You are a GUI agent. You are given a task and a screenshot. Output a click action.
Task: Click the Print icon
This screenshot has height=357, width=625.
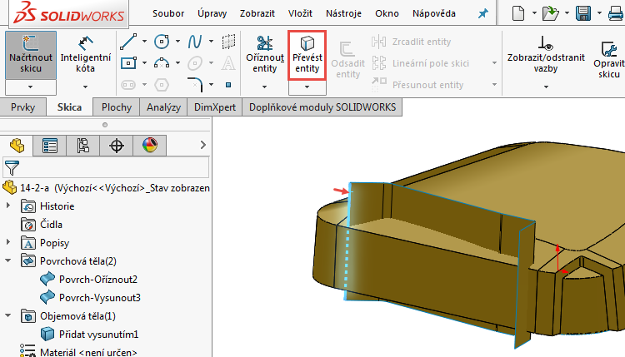(616, 13)
